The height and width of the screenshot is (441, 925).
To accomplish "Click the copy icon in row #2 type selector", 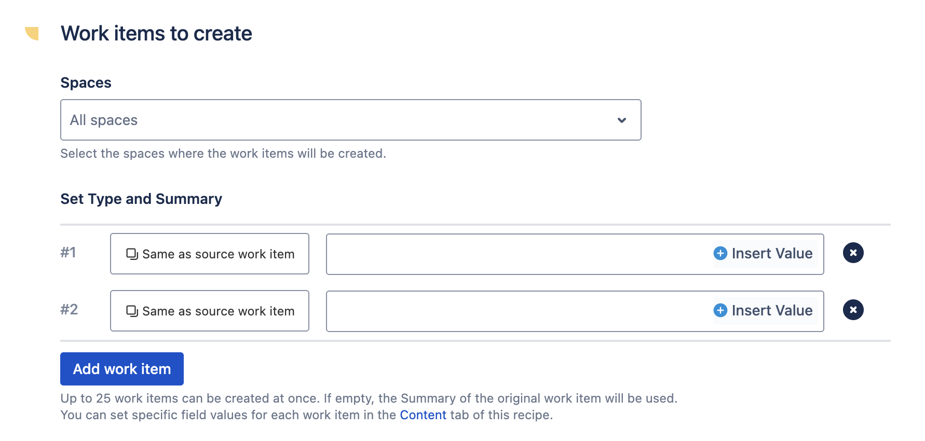I will [132, 311].
